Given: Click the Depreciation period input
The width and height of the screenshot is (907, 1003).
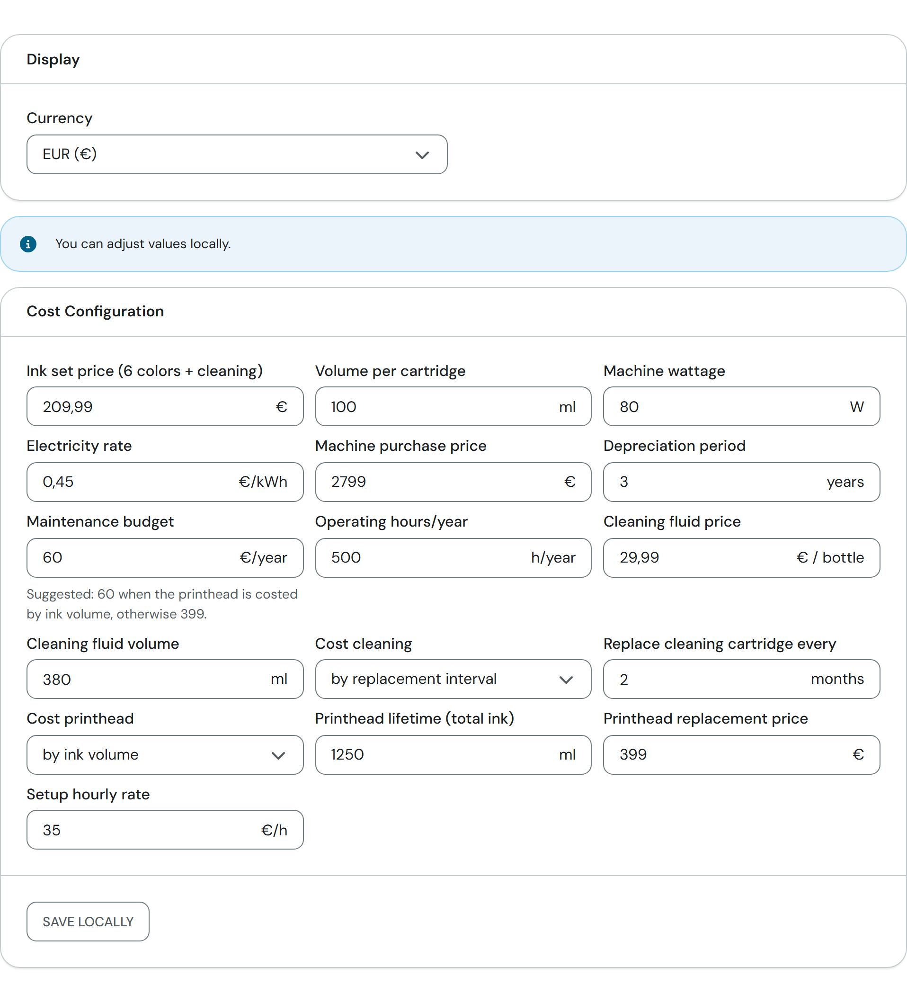Looking at the screenshot, I should point(741,482).
